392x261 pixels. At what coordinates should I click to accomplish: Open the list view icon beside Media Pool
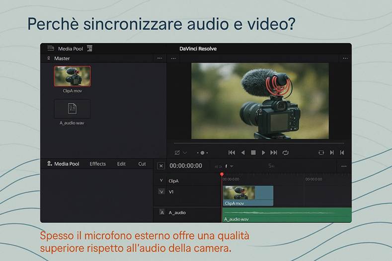[x=89, y=48]
